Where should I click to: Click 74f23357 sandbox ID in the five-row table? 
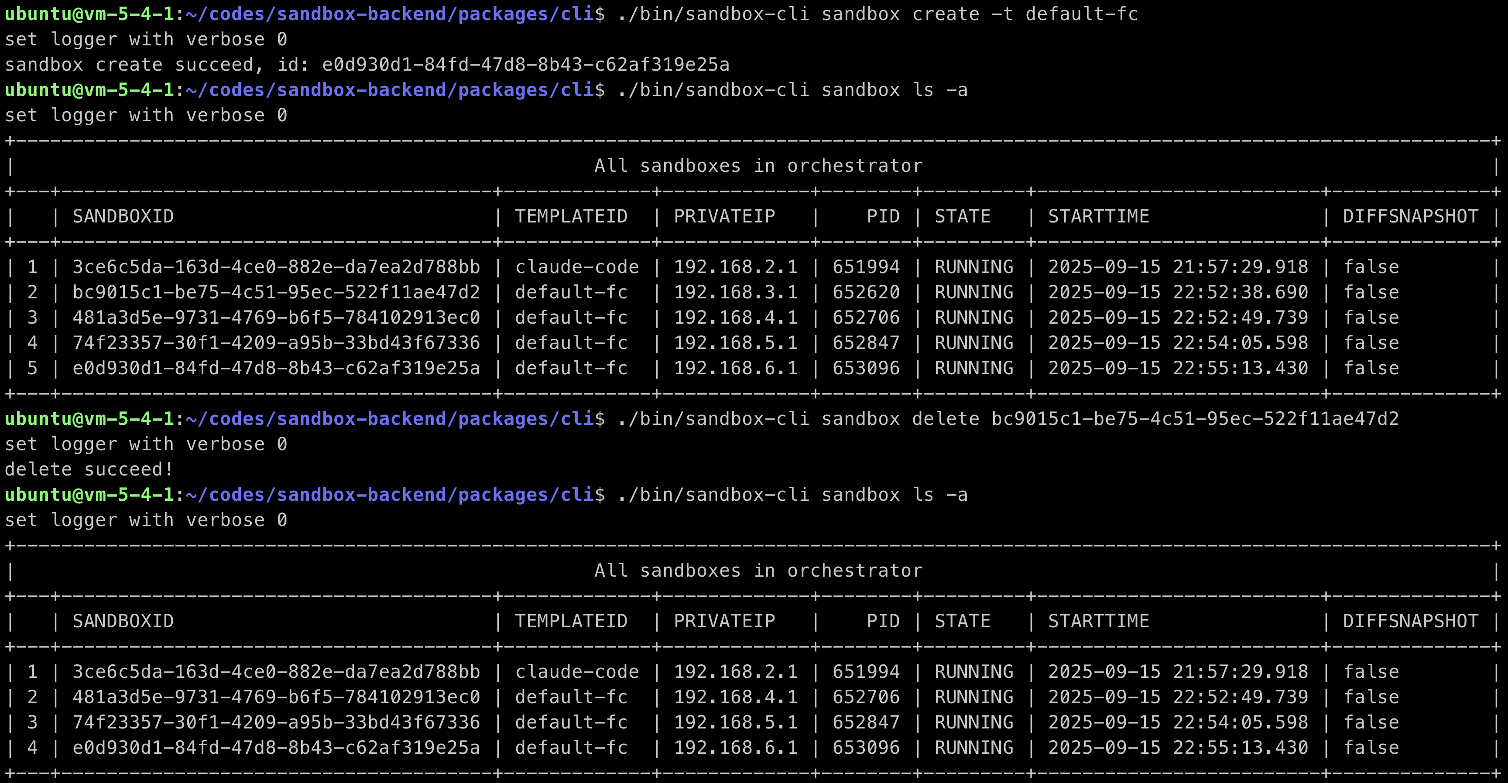pos(276,343)
